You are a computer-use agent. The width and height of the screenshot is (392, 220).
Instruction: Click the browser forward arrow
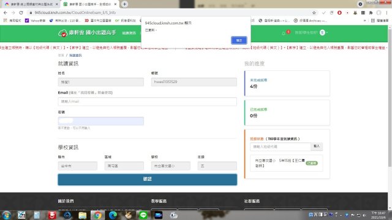coord(13,12)
